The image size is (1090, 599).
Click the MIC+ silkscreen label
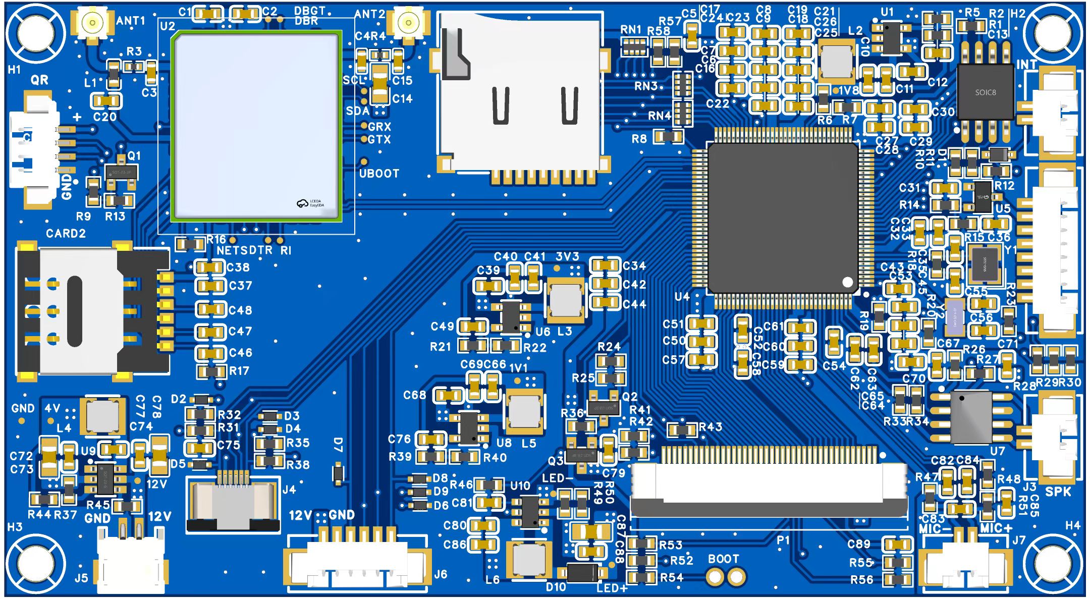pyautogui.click(x=996, y=528)
